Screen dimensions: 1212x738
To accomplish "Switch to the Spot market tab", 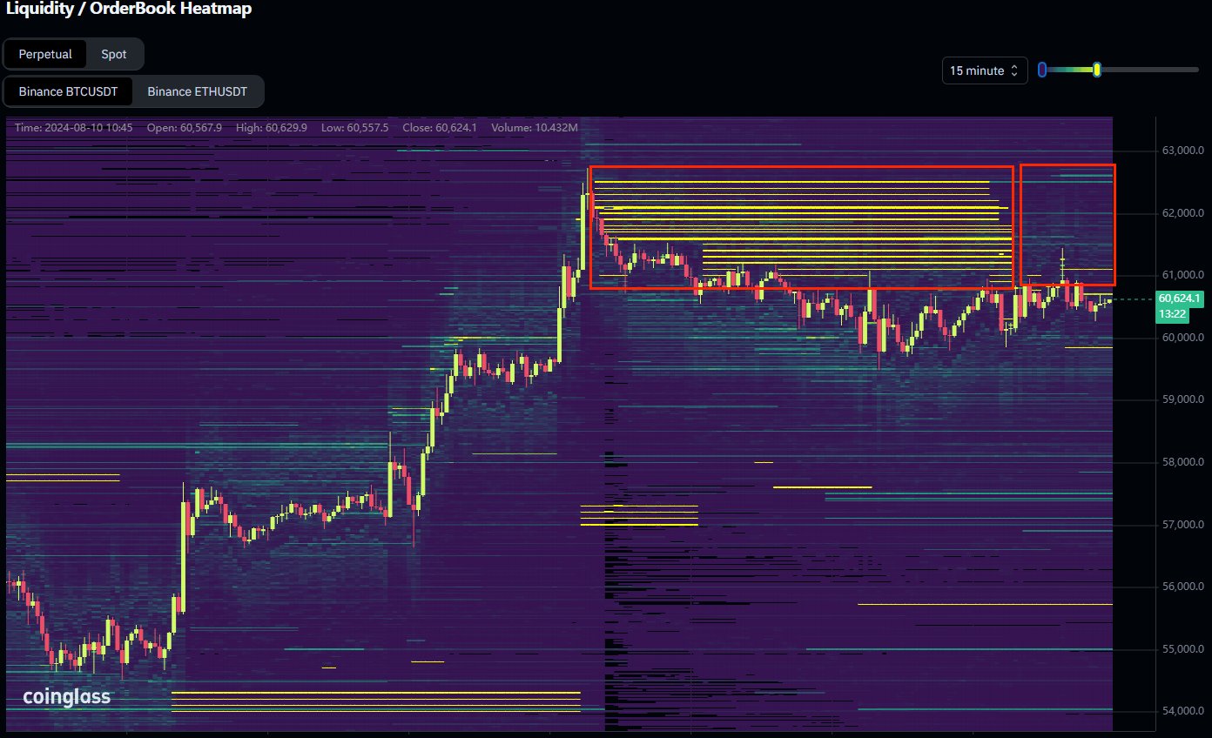I will 113,54.
